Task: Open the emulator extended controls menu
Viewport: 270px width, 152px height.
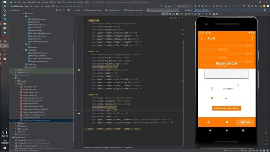Action: point(221,14)
